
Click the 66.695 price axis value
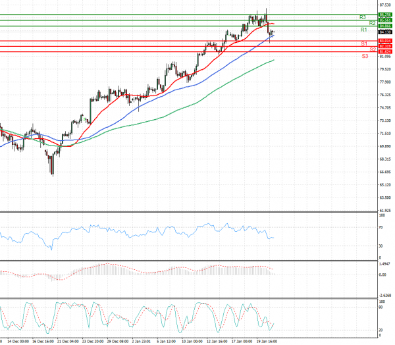(385, 172)
